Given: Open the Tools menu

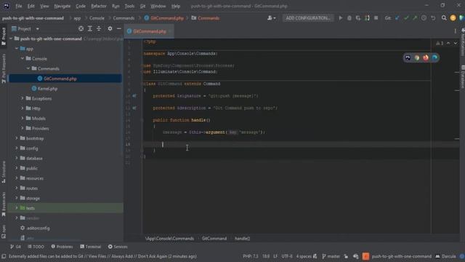Looking at the screenshot, I should click(x=129, y=6).
